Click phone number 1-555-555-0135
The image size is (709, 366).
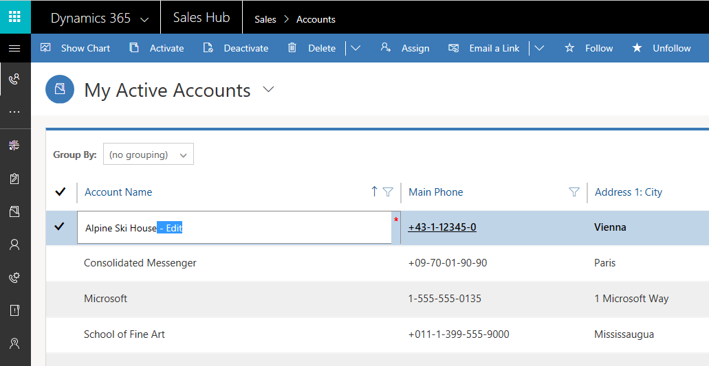click(444, 298)
